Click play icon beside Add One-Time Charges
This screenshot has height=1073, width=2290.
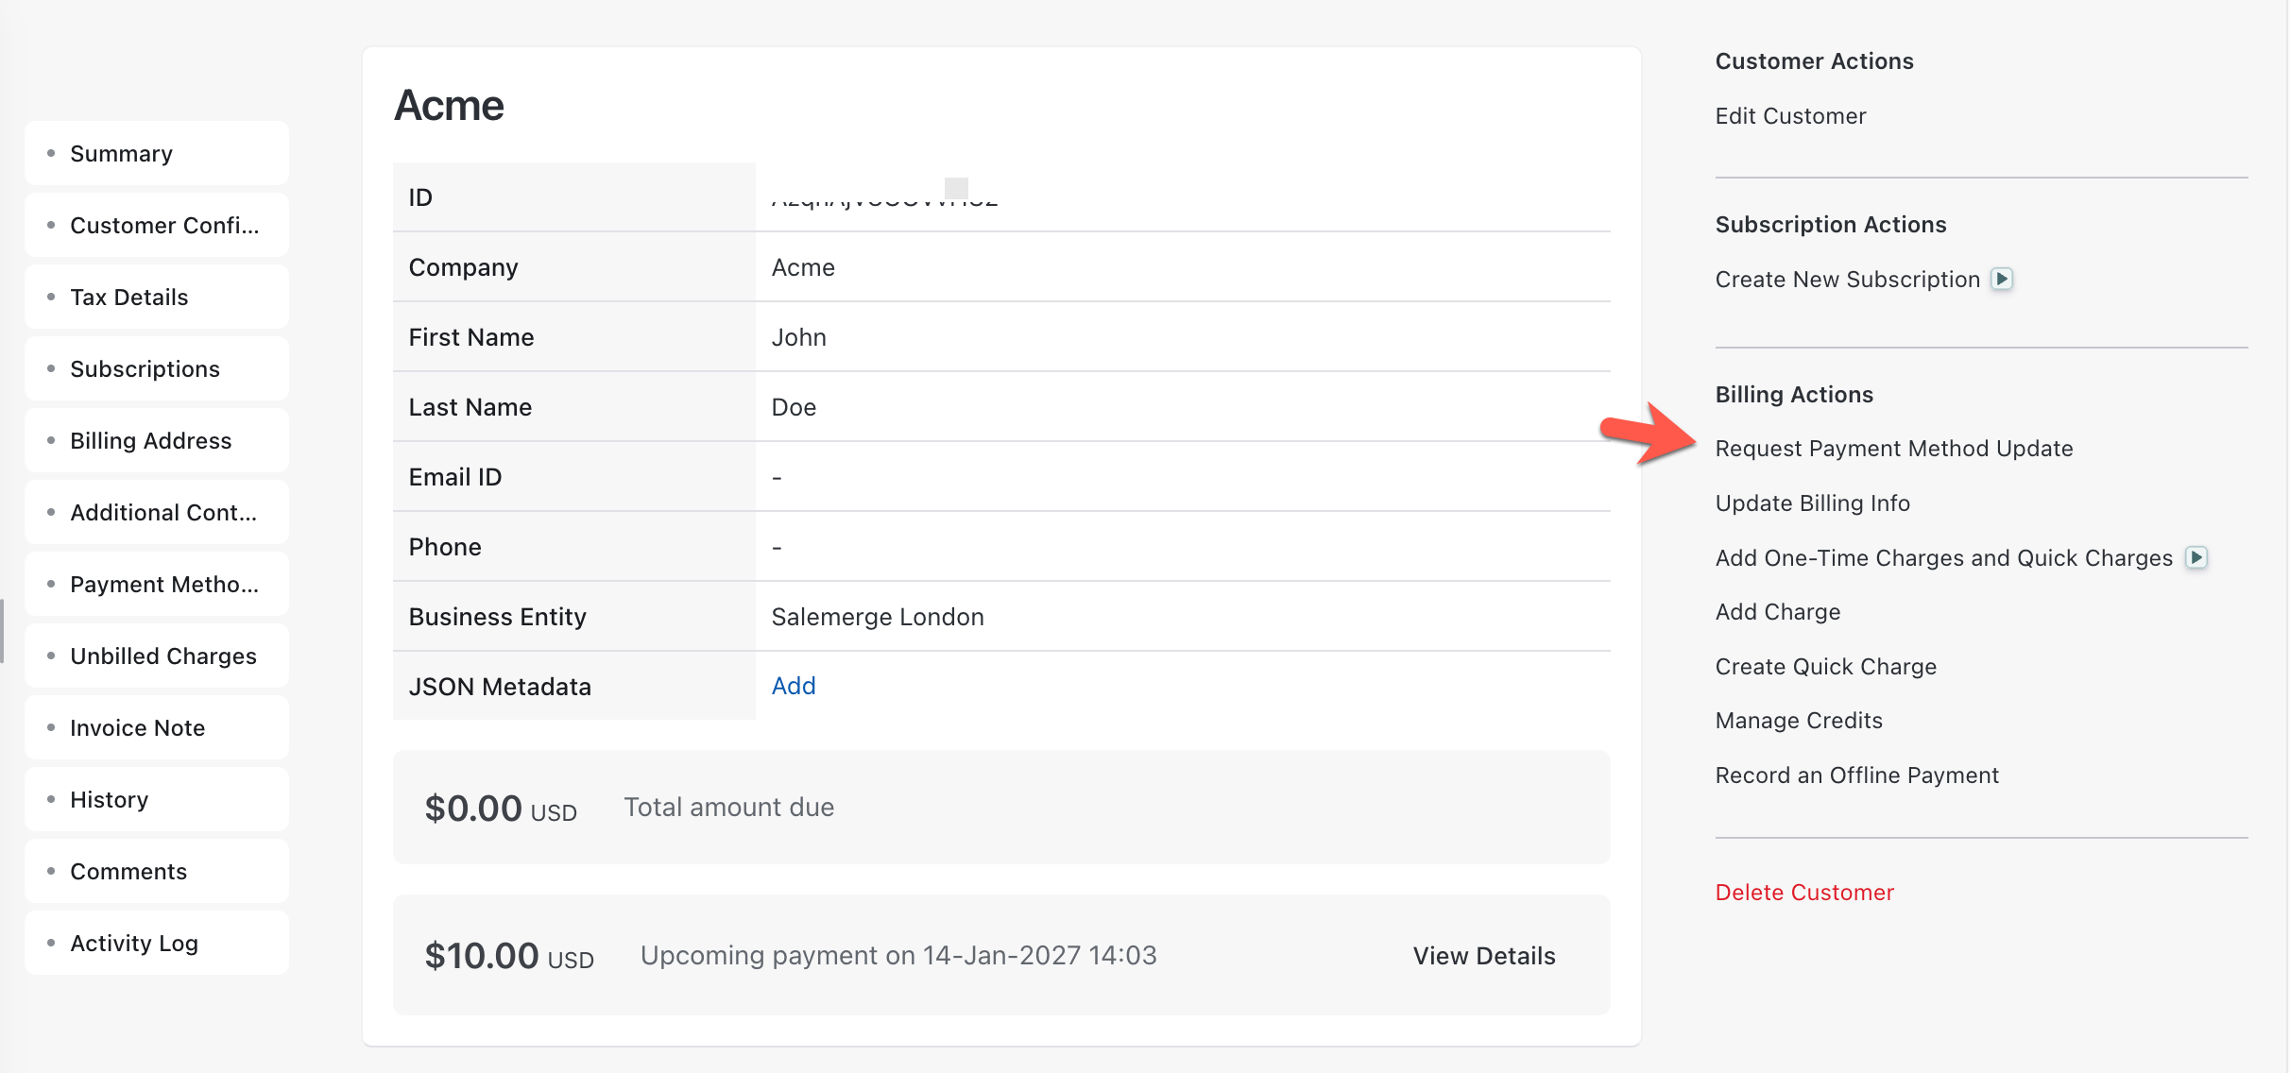pyautogui.click(x=2196, y=557)
